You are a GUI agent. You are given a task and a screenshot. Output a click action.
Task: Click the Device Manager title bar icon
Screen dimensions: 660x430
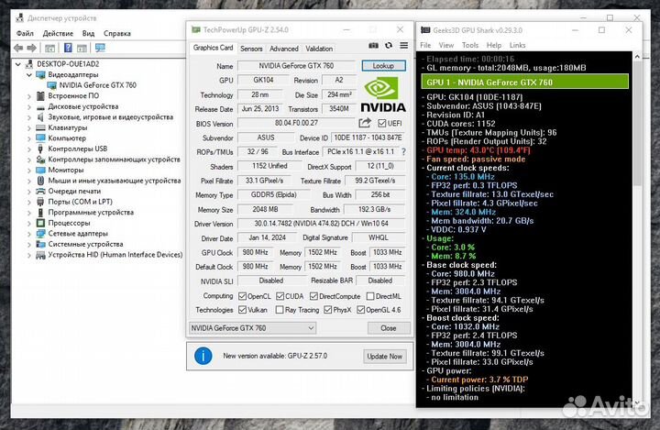(20, 17)
